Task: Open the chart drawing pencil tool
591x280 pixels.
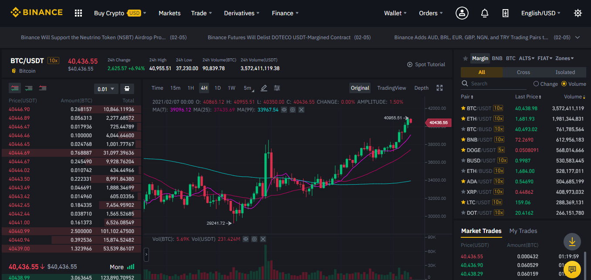Action: tap(263, 88)
